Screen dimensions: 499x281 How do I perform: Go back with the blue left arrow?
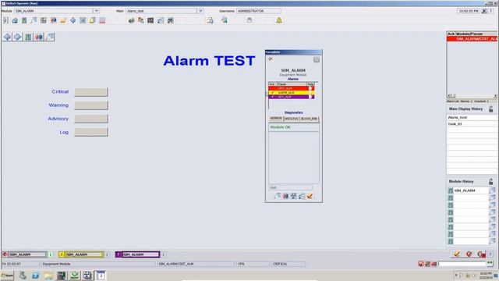coord(7,37)
